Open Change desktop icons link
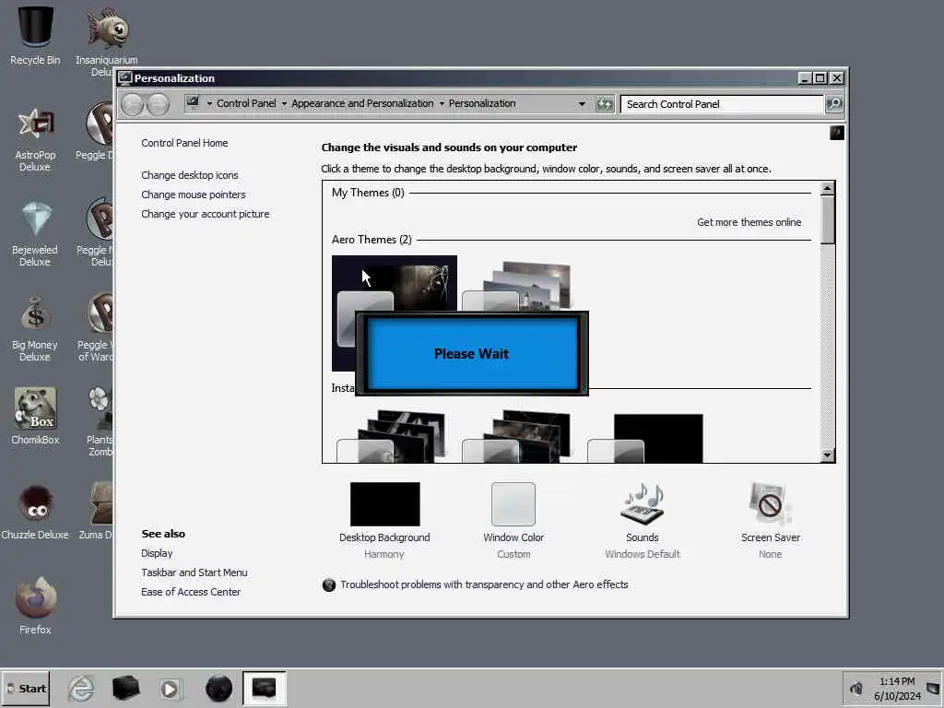 (x=190, y=175)
